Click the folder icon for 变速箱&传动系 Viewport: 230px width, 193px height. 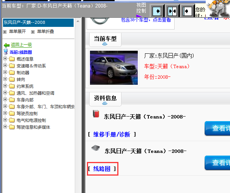pyautogui.click(x=12, y=66)
